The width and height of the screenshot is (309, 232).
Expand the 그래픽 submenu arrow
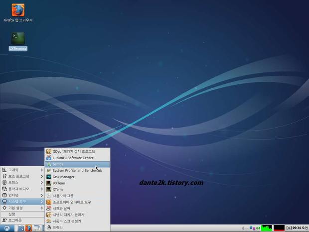point(41,170)
